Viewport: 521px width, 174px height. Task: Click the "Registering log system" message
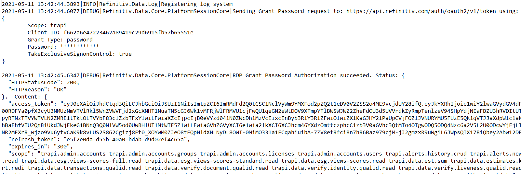coord(197,4)
